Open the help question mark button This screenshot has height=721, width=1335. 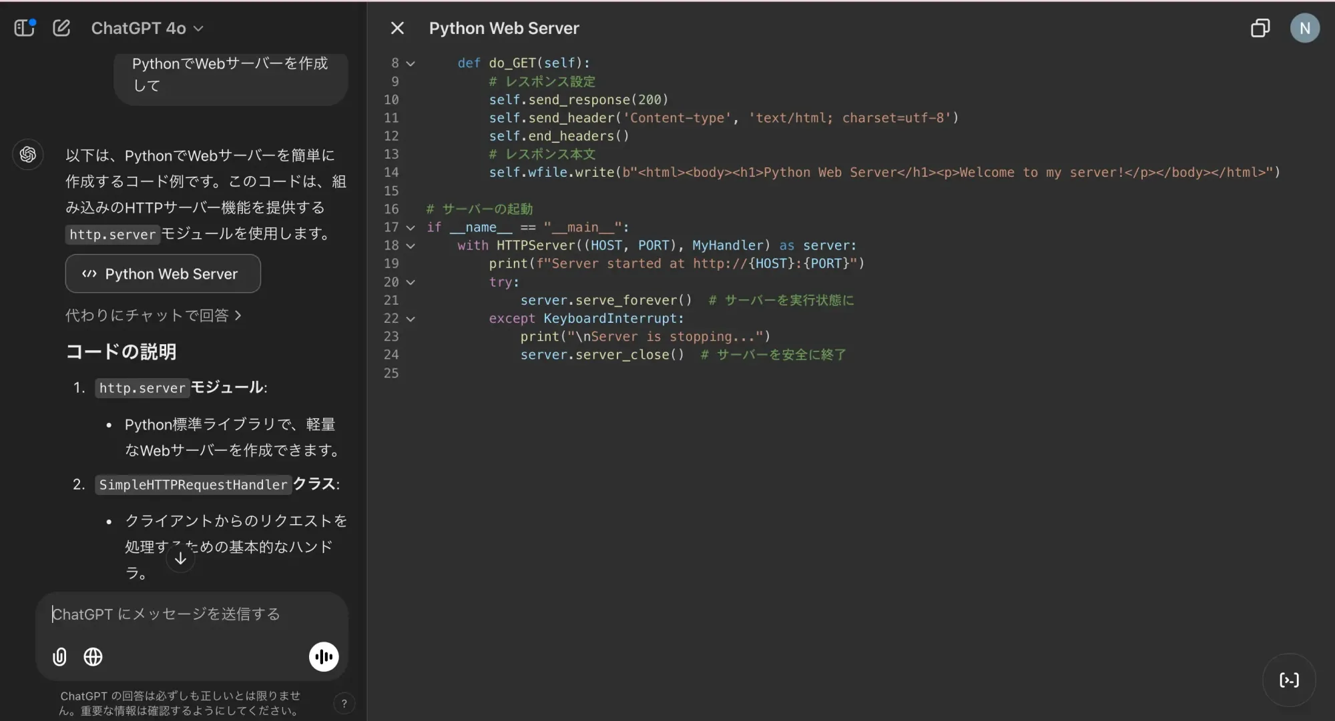pyautogui.click(x=344, y=703)
